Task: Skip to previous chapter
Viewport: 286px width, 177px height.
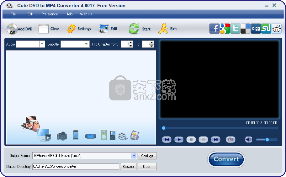Action: coord(167,140)
